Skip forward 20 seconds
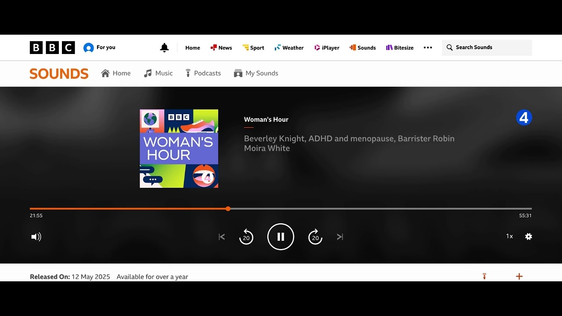This screenshot has height=316, width=562. pyautogui.click(x=315, y=237)
